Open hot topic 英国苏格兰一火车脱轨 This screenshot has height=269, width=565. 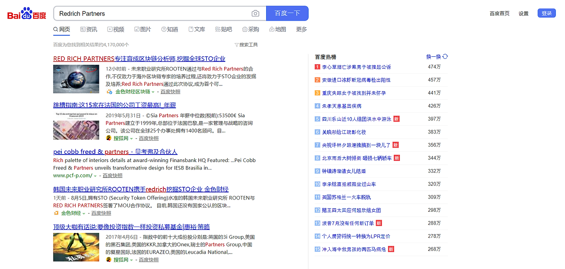(x=347, y=197)
